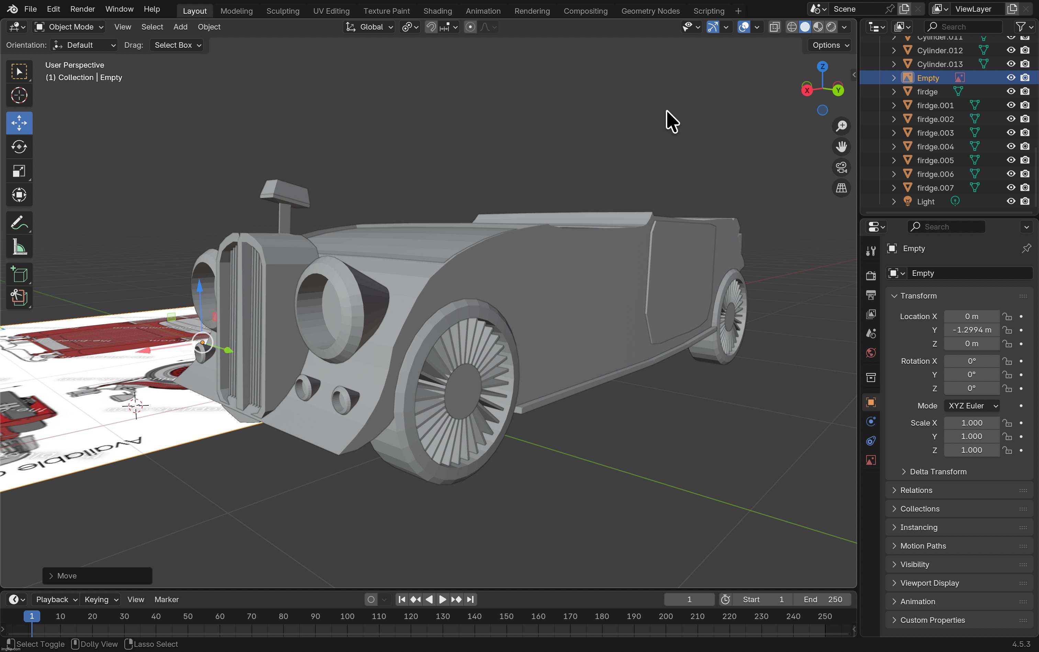Open the rotation Mode dropdown

click(971, 406)
